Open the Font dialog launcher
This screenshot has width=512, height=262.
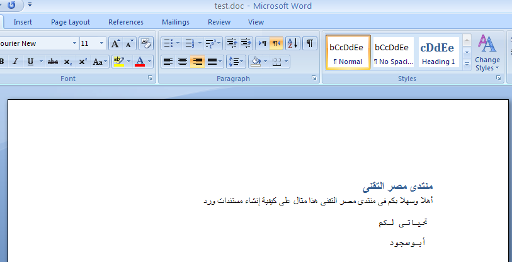(151, 78)
